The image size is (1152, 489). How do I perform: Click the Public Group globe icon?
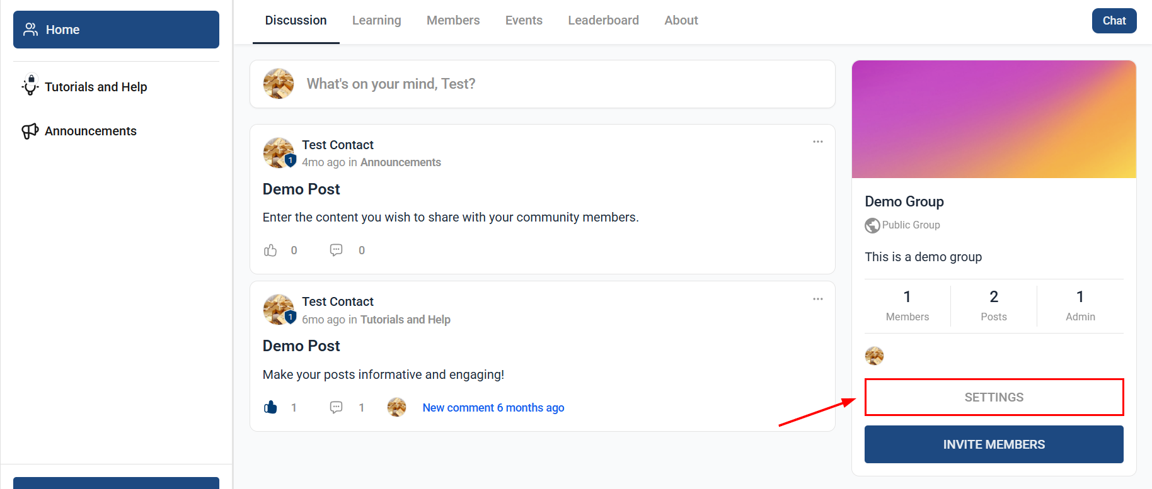pyautogui.click(x=872, y=225)
